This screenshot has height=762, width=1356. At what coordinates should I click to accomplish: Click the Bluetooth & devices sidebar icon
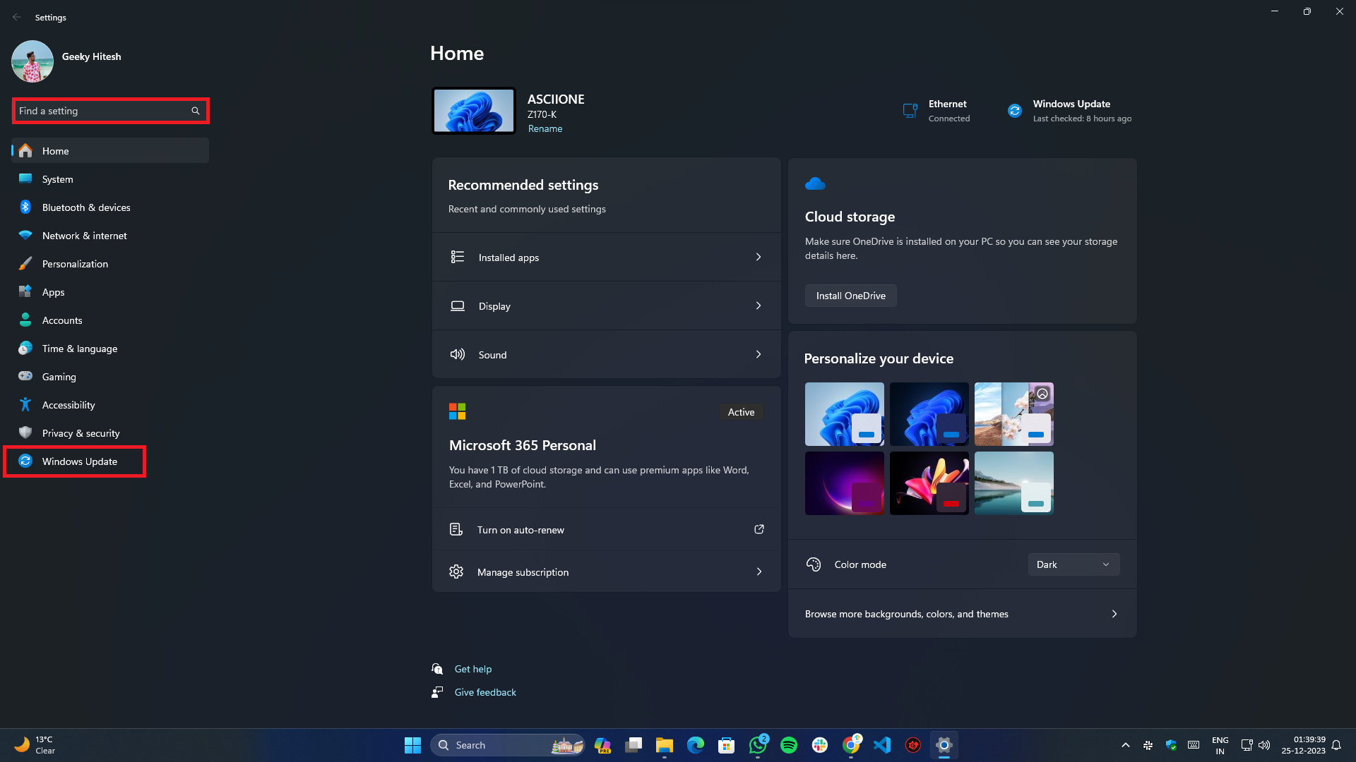pos(25,207)
